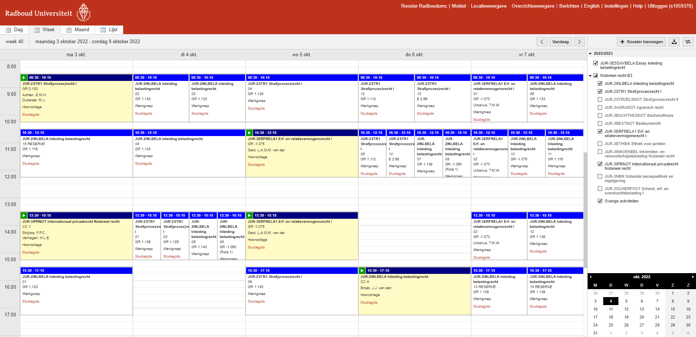
Task: Click the vertical scrollbar of the schedule
Action: [585, 210]
